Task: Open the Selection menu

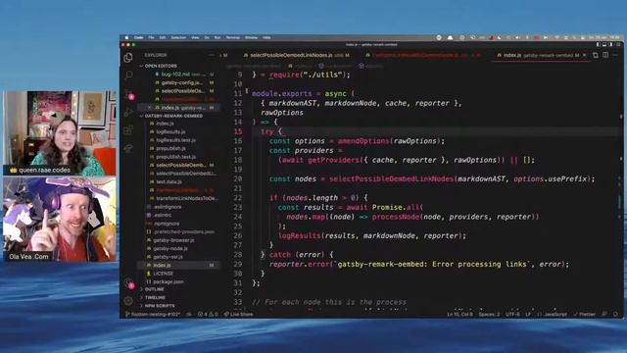Action: [178, 37]
